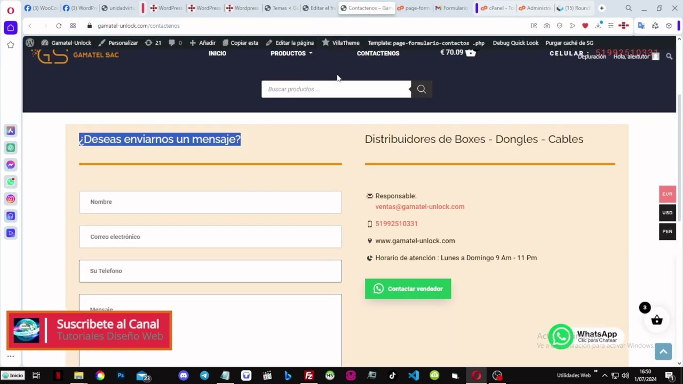
Task: Open the comments bubble in admin bar
Action: 175,43
